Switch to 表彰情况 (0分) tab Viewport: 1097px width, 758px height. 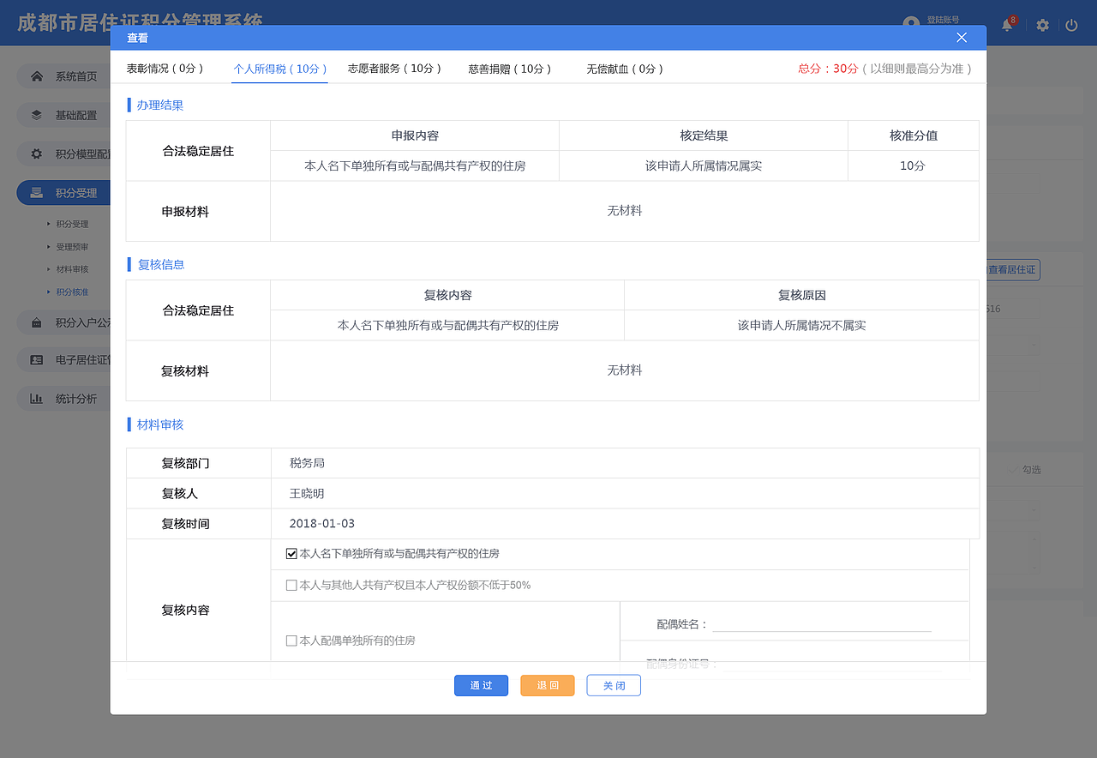[x=165, y=69]
